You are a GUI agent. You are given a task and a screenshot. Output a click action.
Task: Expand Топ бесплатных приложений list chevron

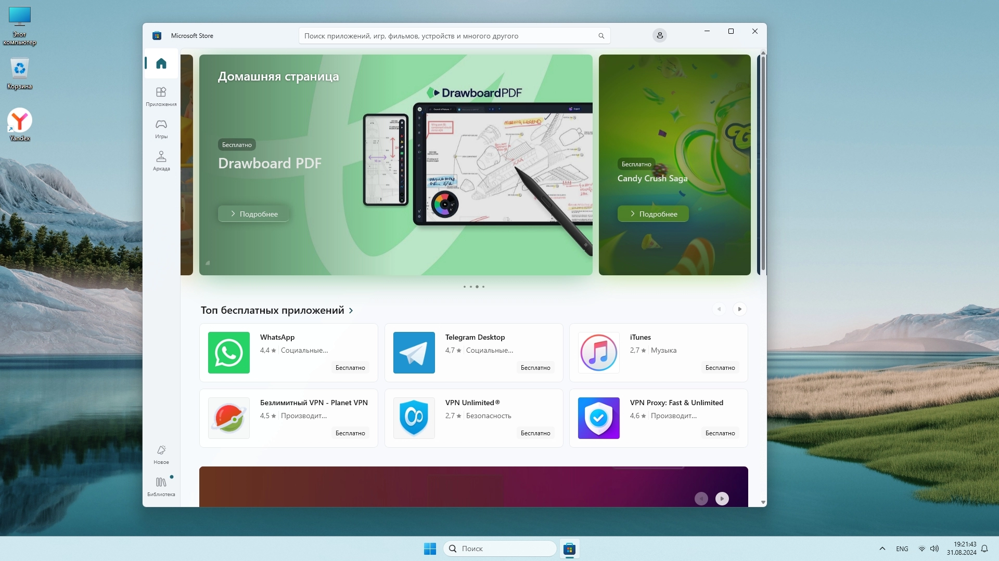(x=351, y=311)
